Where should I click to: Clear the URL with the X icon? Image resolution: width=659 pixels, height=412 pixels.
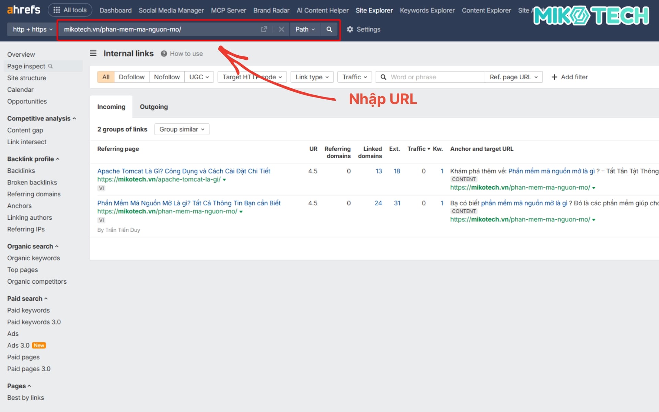point(281,30)
